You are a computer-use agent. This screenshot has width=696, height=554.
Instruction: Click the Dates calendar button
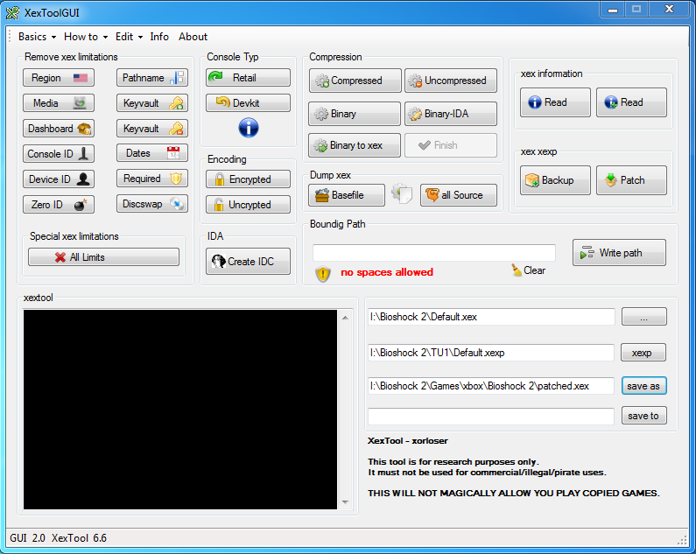[152, 153]
